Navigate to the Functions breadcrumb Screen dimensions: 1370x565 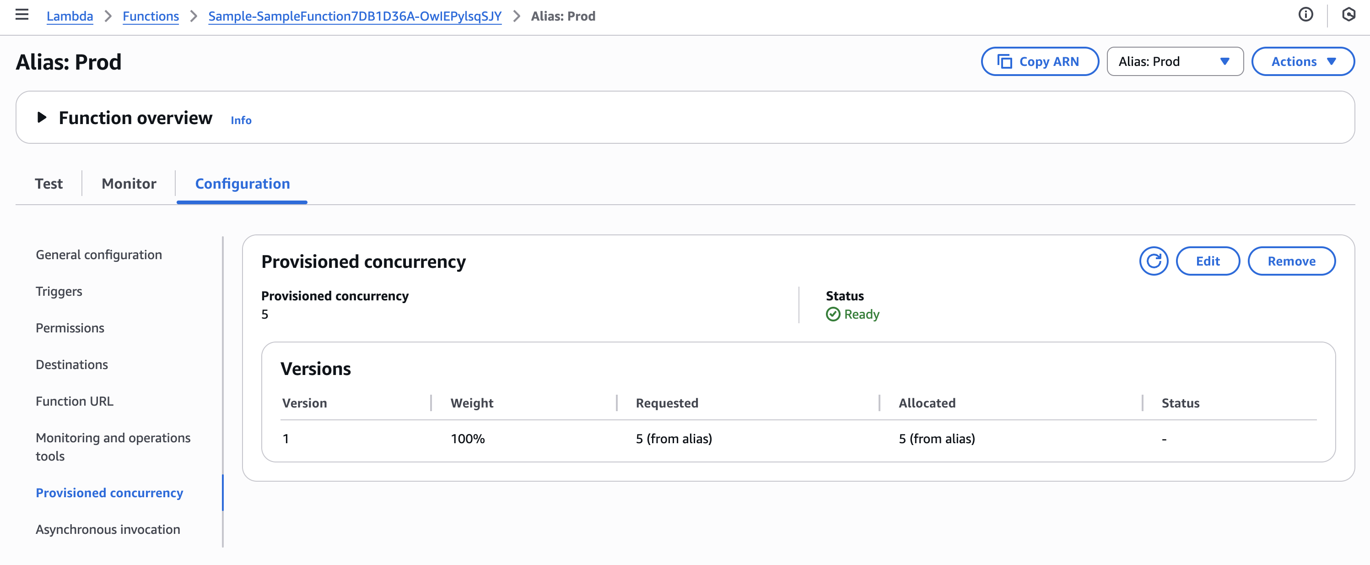(x=151, y=16)
